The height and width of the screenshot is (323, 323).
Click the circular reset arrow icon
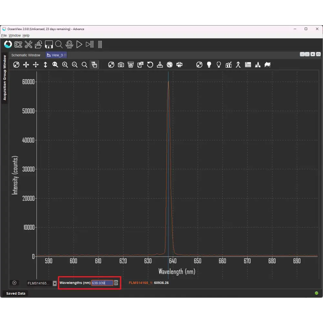point(150,65)
